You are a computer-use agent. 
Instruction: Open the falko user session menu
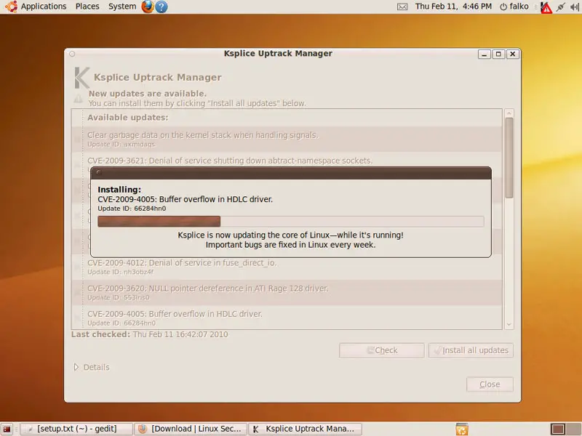[514, 7]
